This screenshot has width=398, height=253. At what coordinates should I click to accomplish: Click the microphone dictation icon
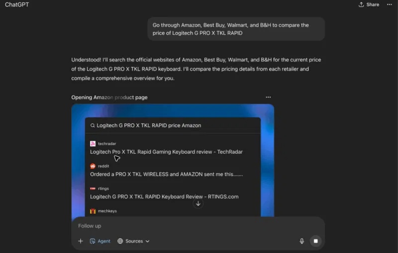click(x=301, y=241)
